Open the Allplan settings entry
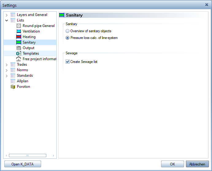 click(x=22, y=81)
